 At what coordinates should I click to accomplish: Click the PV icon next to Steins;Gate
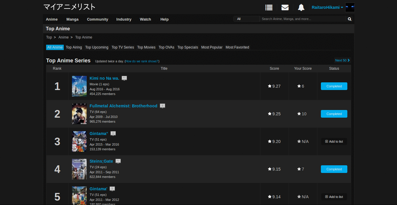[118, 161]
